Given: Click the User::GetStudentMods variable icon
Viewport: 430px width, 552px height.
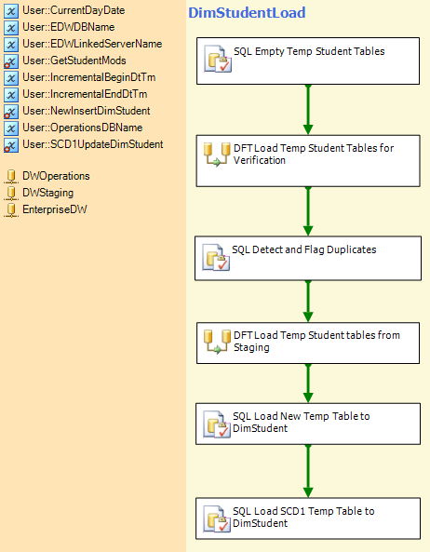Looking at the screenshot, I should (x=11, y=61).
